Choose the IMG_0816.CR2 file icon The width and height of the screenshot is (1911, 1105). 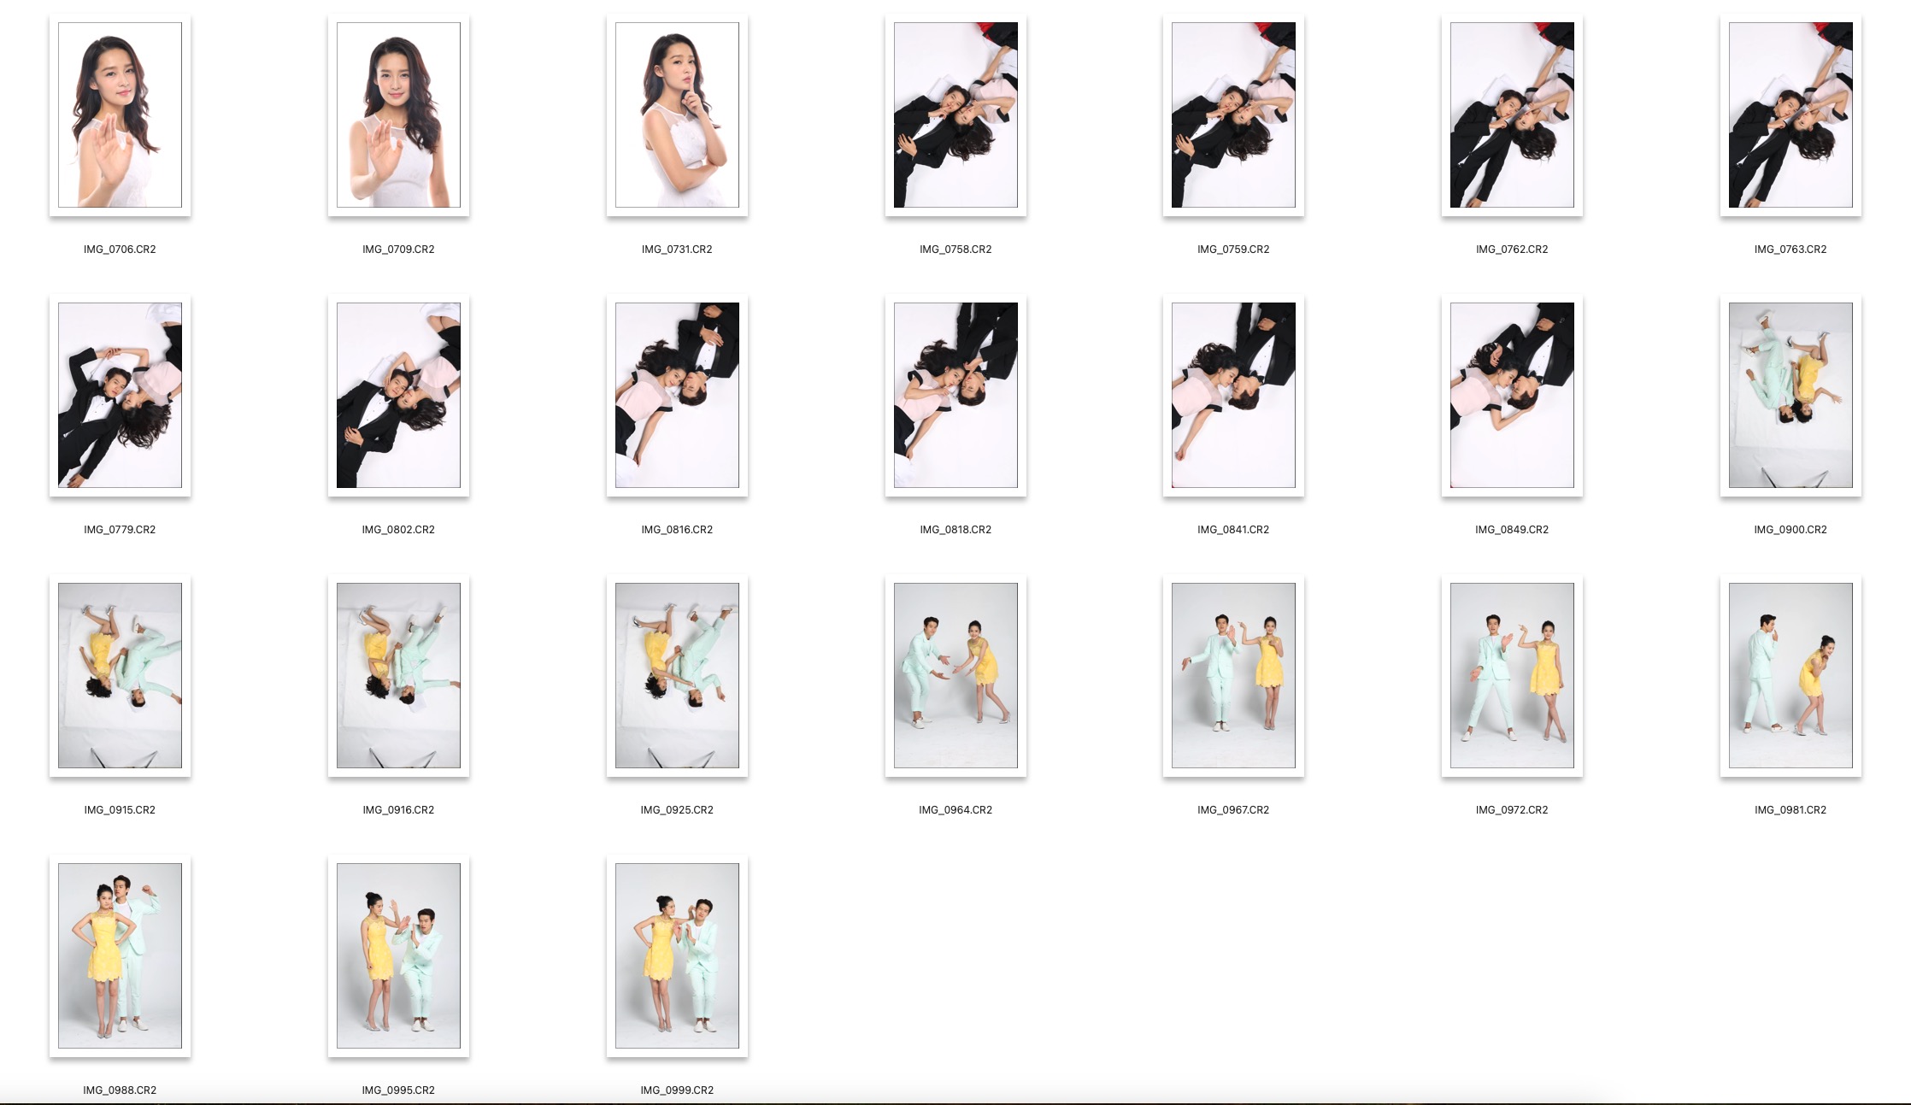coord(677,395)
